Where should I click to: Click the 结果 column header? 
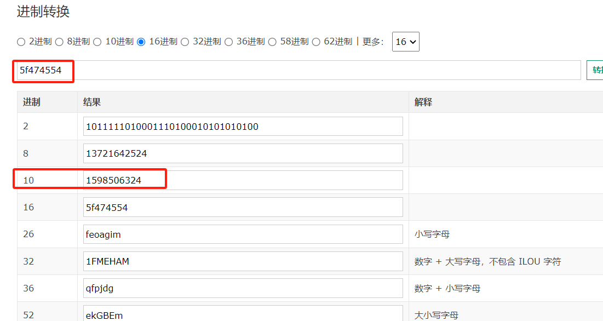click(92, 102)
